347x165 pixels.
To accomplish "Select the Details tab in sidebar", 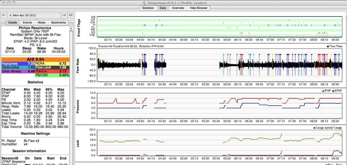I will [13, 23].
